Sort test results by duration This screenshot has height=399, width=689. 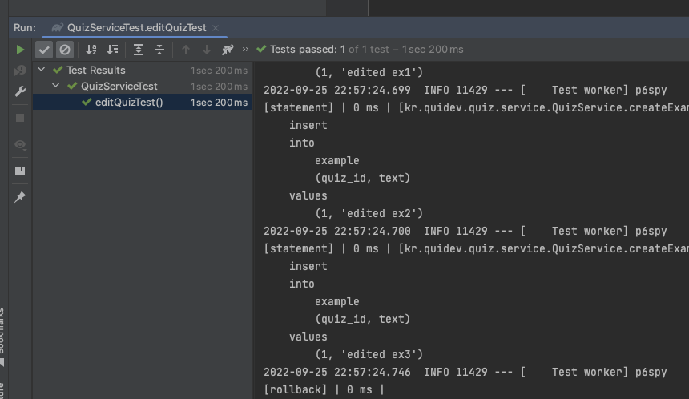pos(112,50)
